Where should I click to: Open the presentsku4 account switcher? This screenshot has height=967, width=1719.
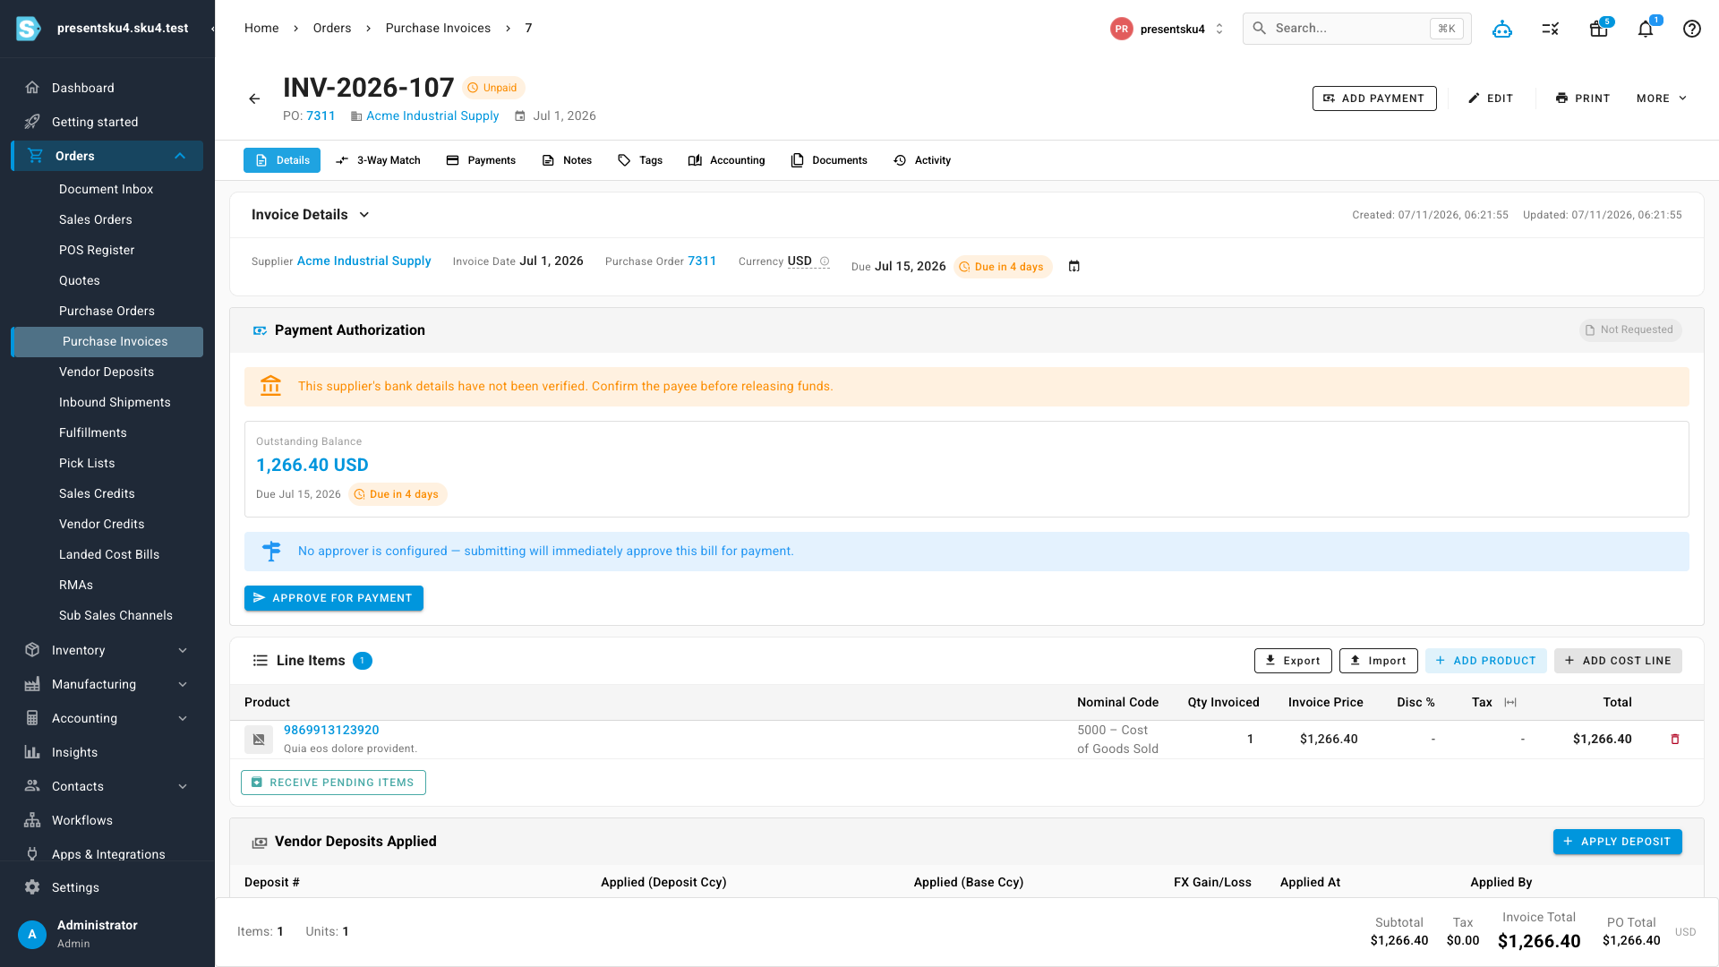point(1167,29)
